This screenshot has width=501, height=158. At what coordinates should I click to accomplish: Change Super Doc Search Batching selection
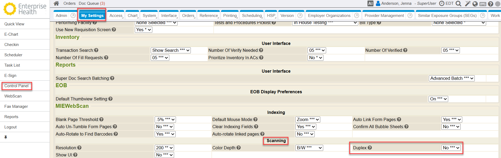tap(452, 78)
